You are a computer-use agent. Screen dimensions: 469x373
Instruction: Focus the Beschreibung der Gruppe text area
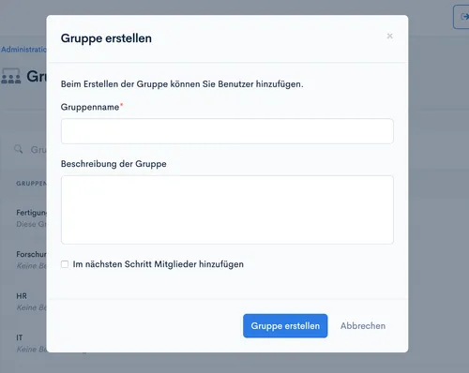[x=227, y=210]
